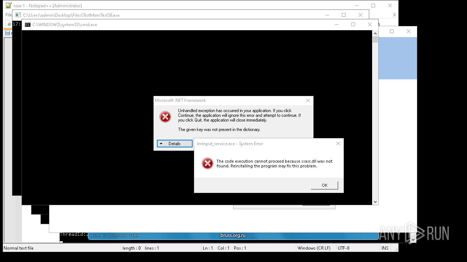This screenshot has height=262, width=467.
Task: Click the cmd.exe vertical scrollbar thumb
Action: [x=375, y=39]
